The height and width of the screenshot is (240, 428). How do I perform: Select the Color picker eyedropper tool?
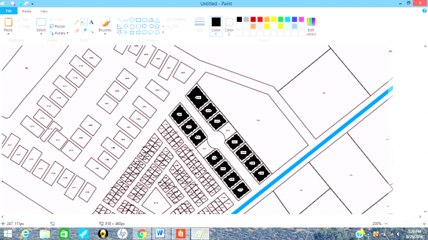tap(84, 31)
